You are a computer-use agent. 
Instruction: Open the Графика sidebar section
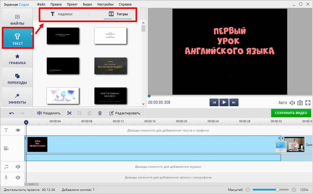pos(17,59)
